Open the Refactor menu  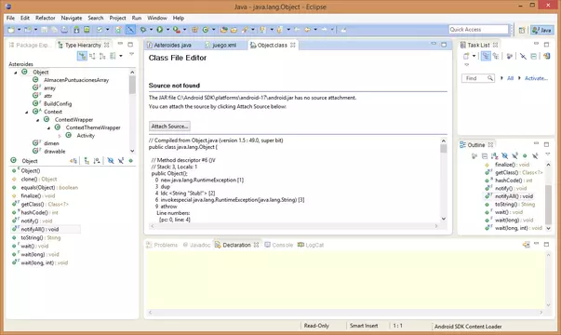[x=45, y=18]
